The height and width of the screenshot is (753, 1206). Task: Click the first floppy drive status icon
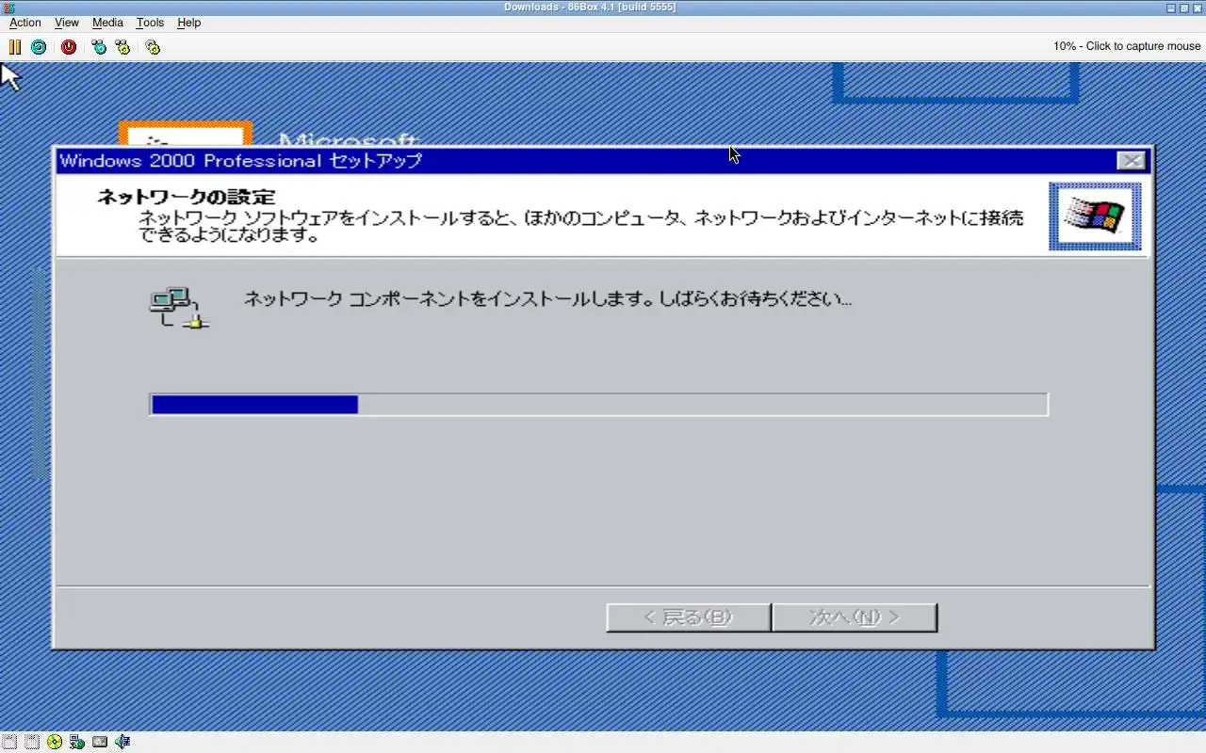pyautogui.click(x=9, y=742)
